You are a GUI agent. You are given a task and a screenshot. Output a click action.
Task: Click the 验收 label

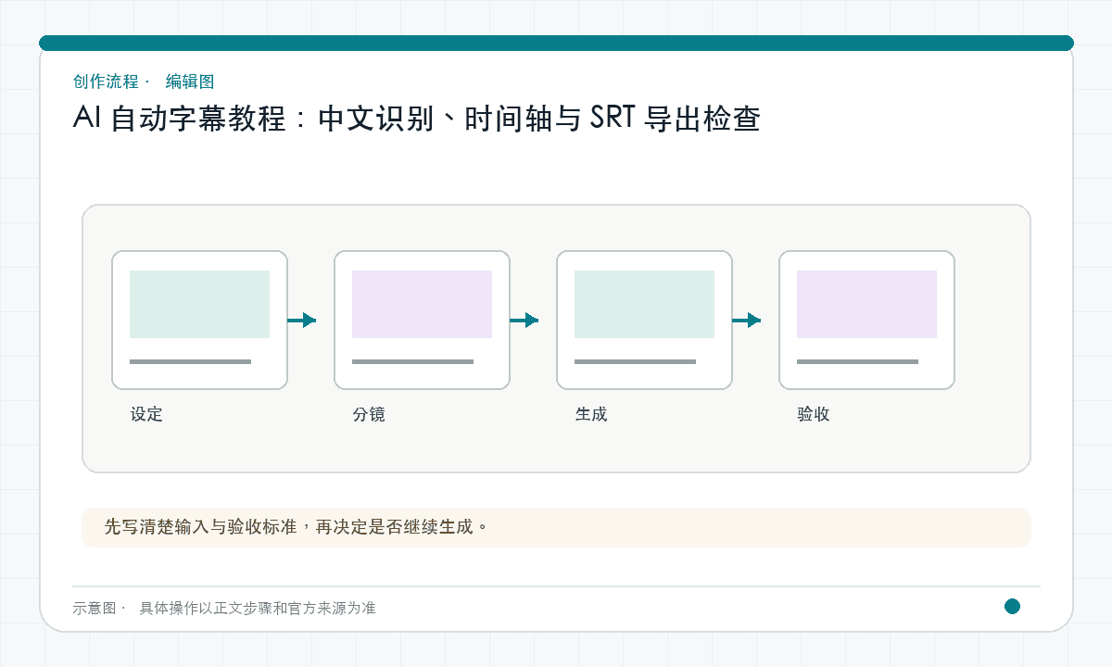point(814,414)
